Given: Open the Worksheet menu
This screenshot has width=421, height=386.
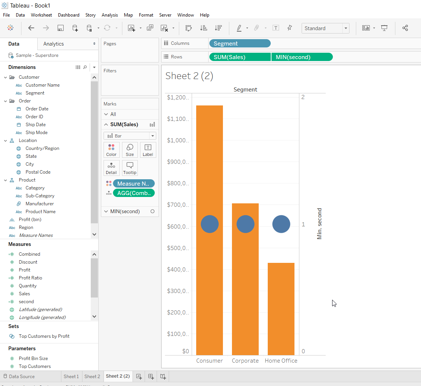Looking at the screenshot, I should tap(41, 15).
